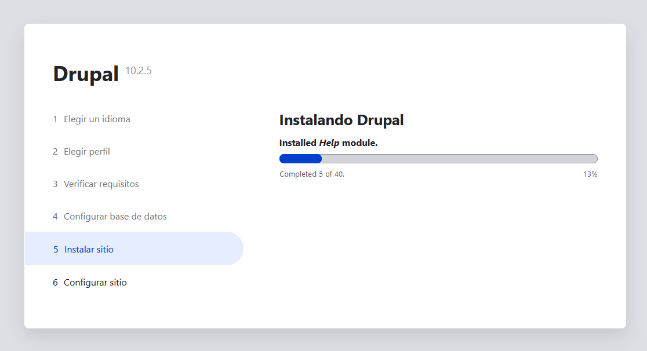Click the Drupal title logo text
Image resolution: width=647 pixels, height=351 pixels.
click(86, 74)
